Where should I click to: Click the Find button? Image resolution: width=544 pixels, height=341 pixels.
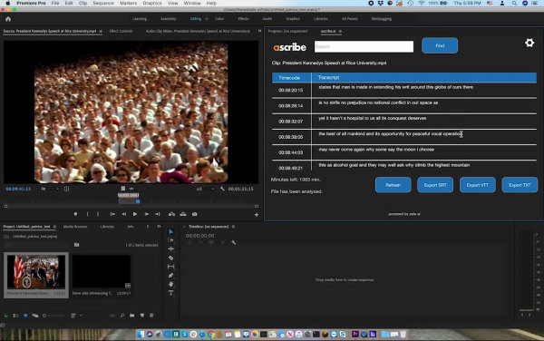click(x=440, y=45)
